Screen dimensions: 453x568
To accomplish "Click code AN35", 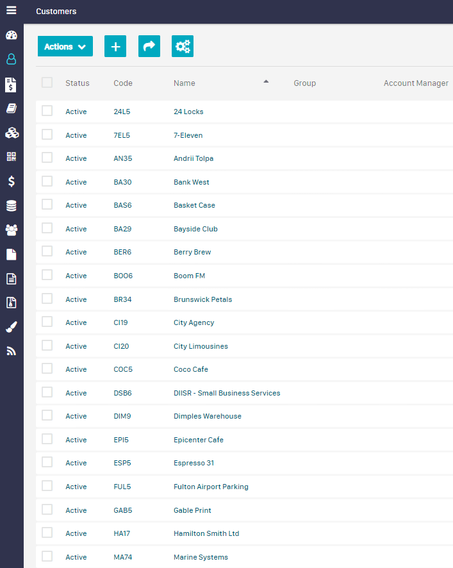I will click(123, 158).
